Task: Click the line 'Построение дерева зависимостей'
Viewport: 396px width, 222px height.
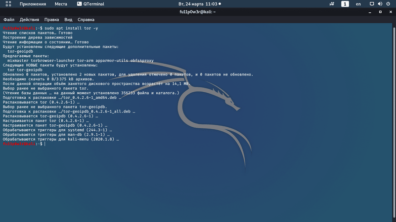Action: point(38,37)
